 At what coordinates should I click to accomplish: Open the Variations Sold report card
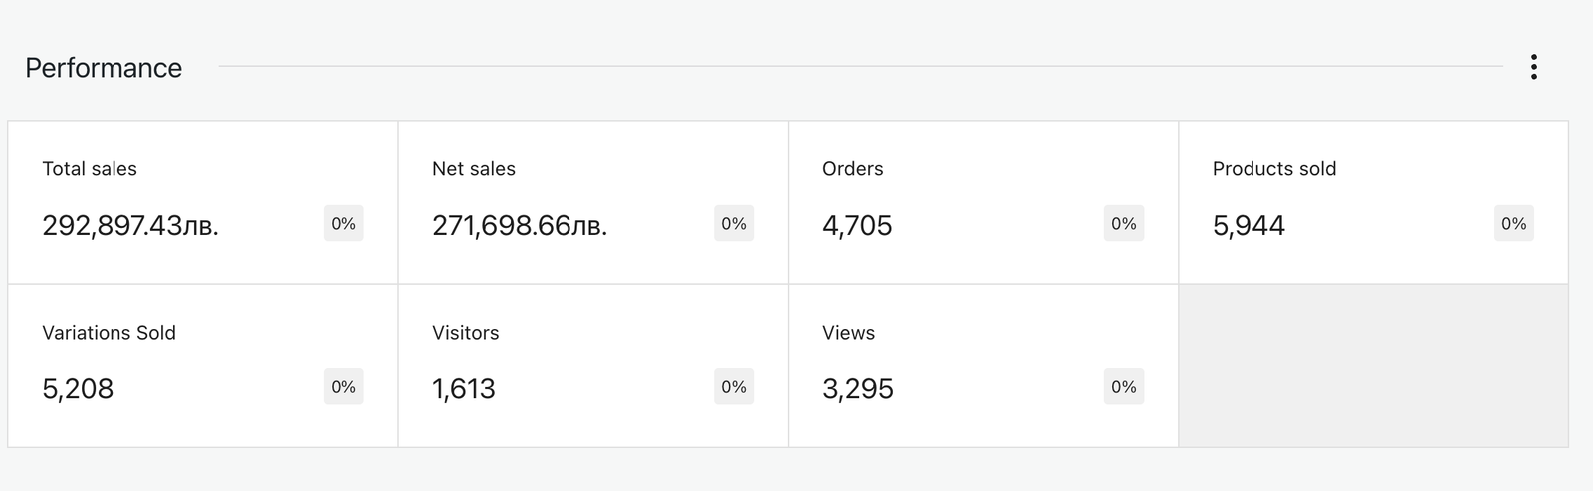pos(110,333)
